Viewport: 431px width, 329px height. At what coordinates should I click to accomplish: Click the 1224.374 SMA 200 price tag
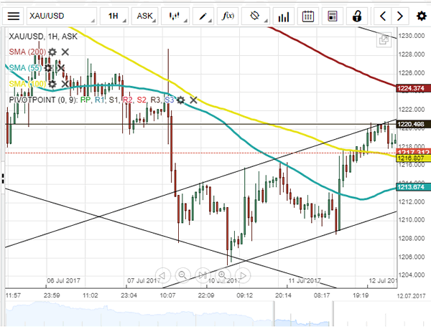tap(414, 88)
